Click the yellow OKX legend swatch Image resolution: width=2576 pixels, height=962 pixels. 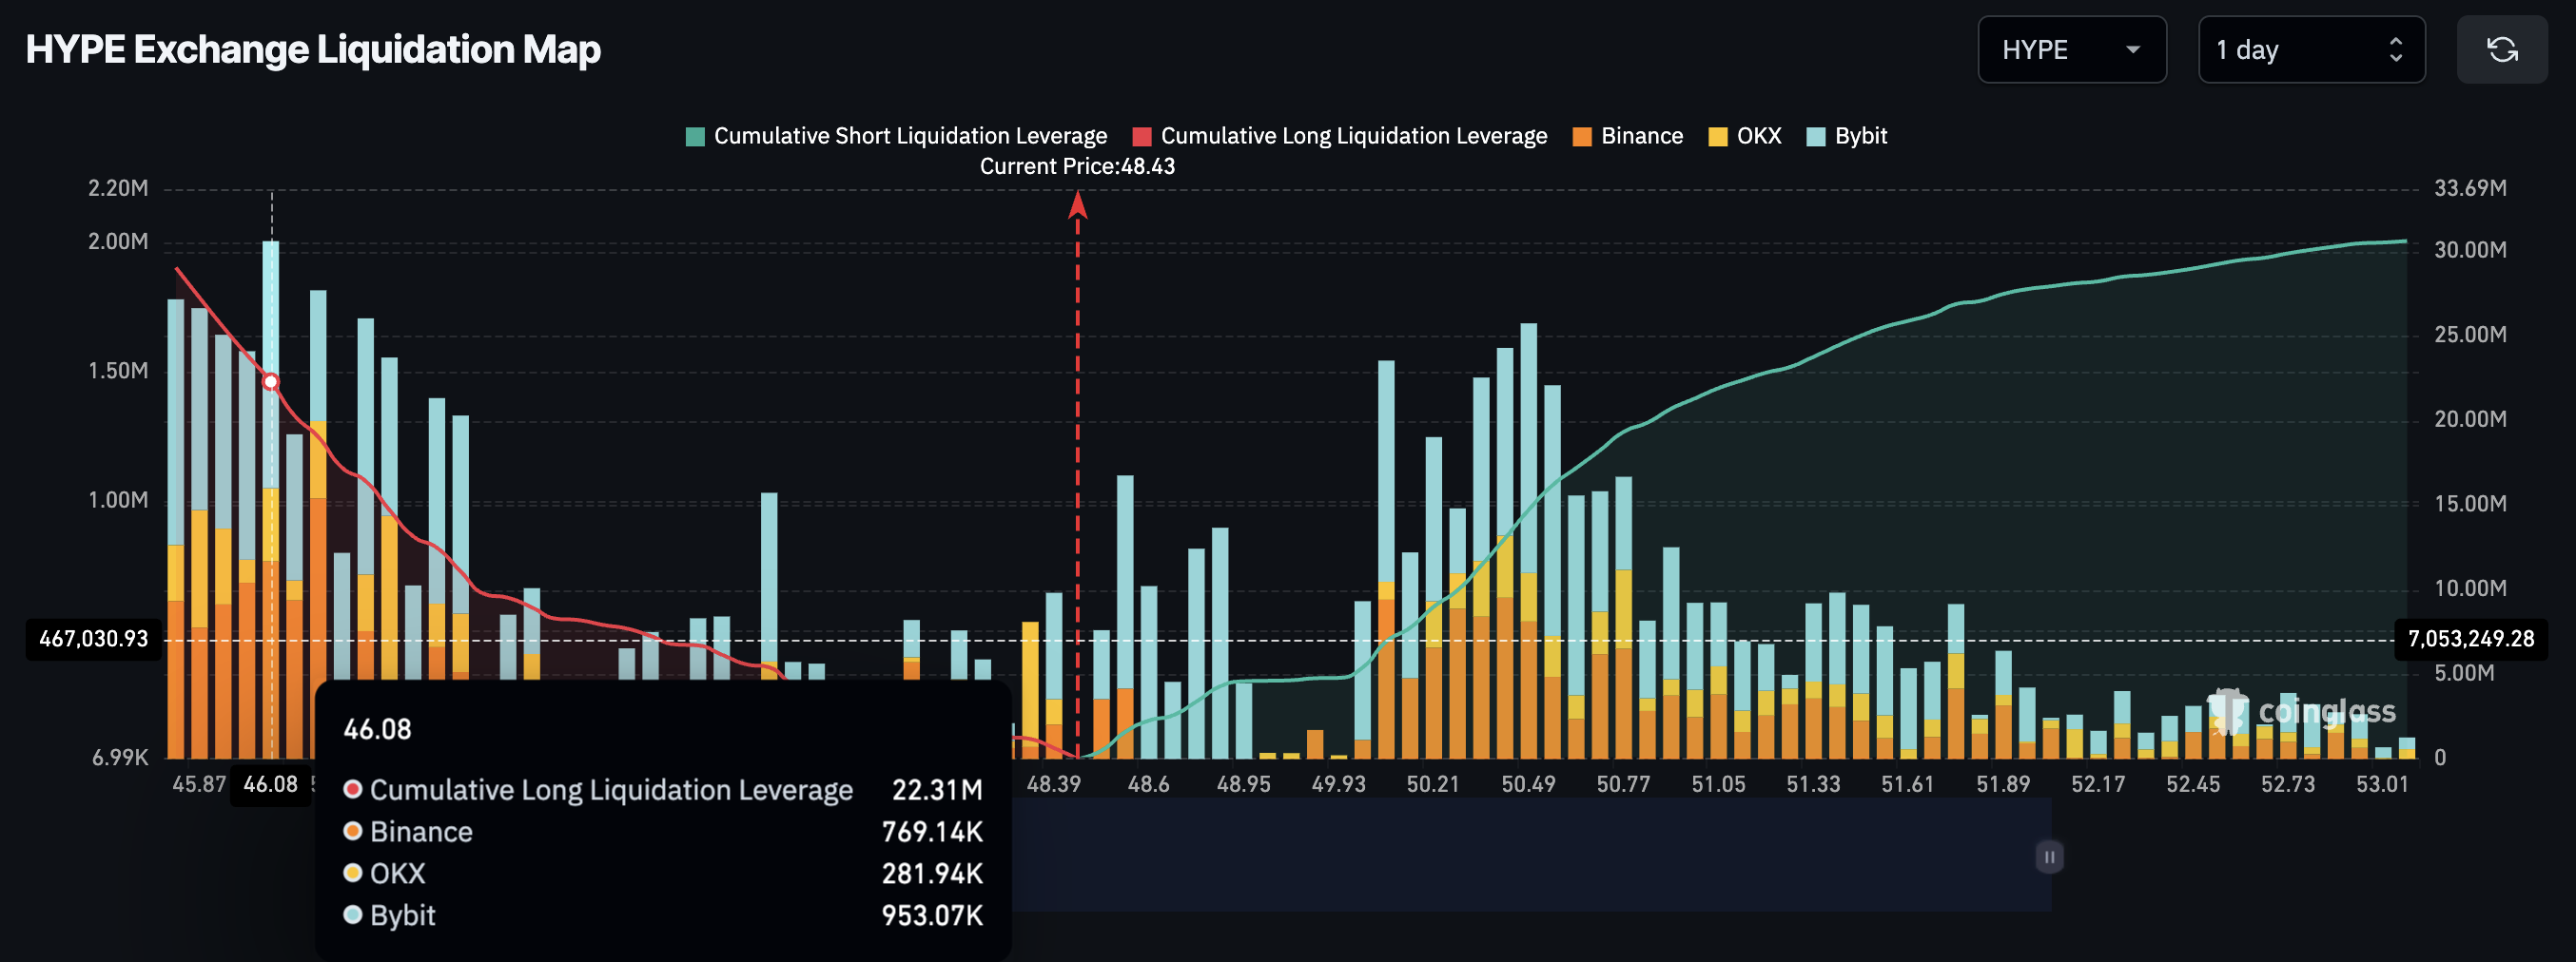1718,137
